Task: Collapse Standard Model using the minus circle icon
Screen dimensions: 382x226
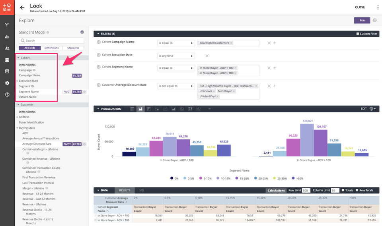Action: click(82, 32)
